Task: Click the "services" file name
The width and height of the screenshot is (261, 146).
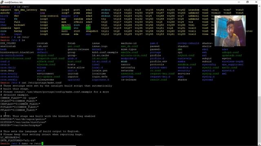Action: click(184, 73)
